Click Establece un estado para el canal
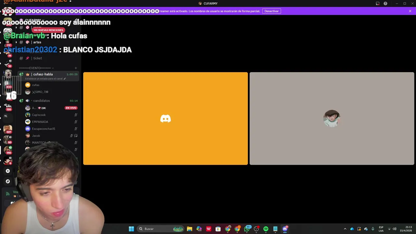 coord(44,79)
